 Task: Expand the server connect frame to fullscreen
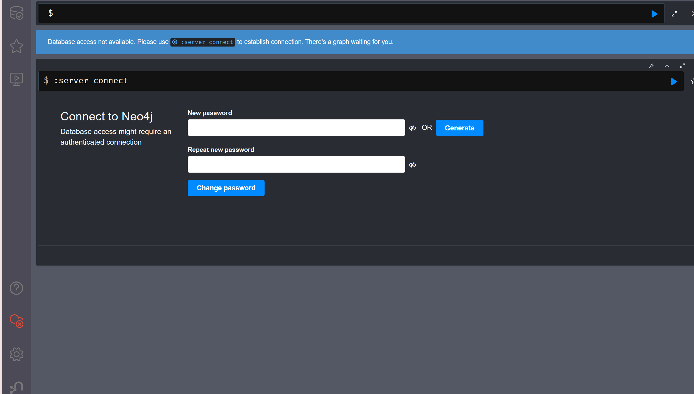[682, 66]
